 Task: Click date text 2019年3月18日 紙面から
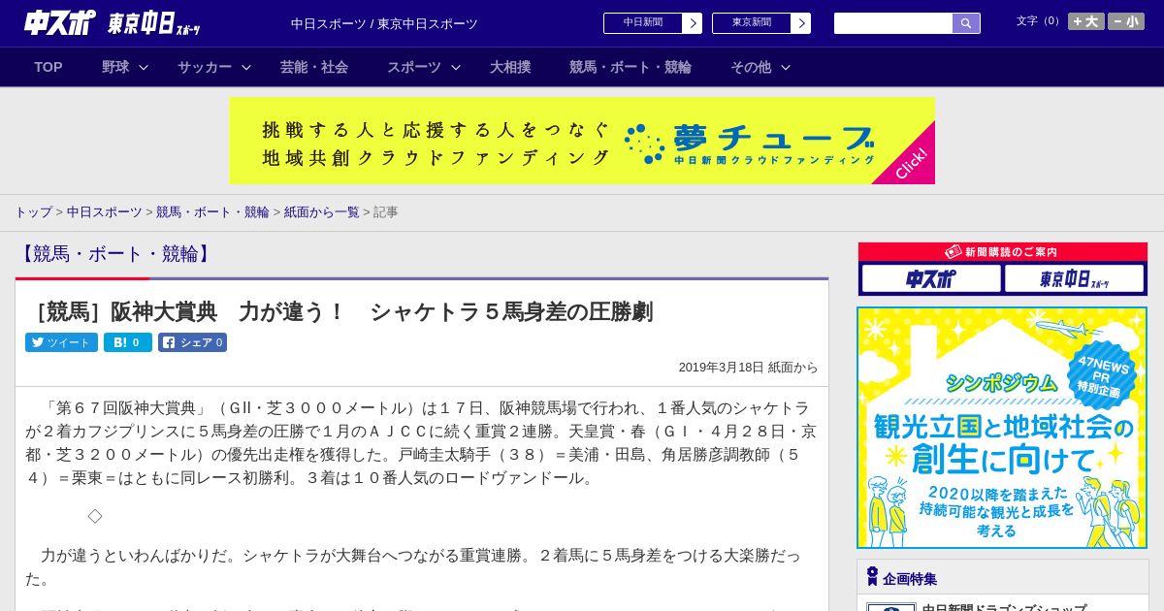coord(748,368)
